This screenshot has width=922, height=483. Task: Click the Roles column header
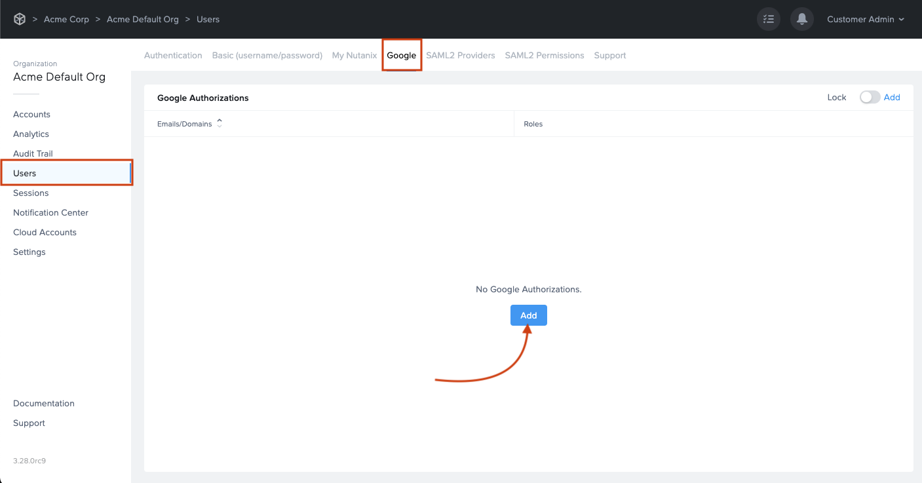(x=533, y=124)
